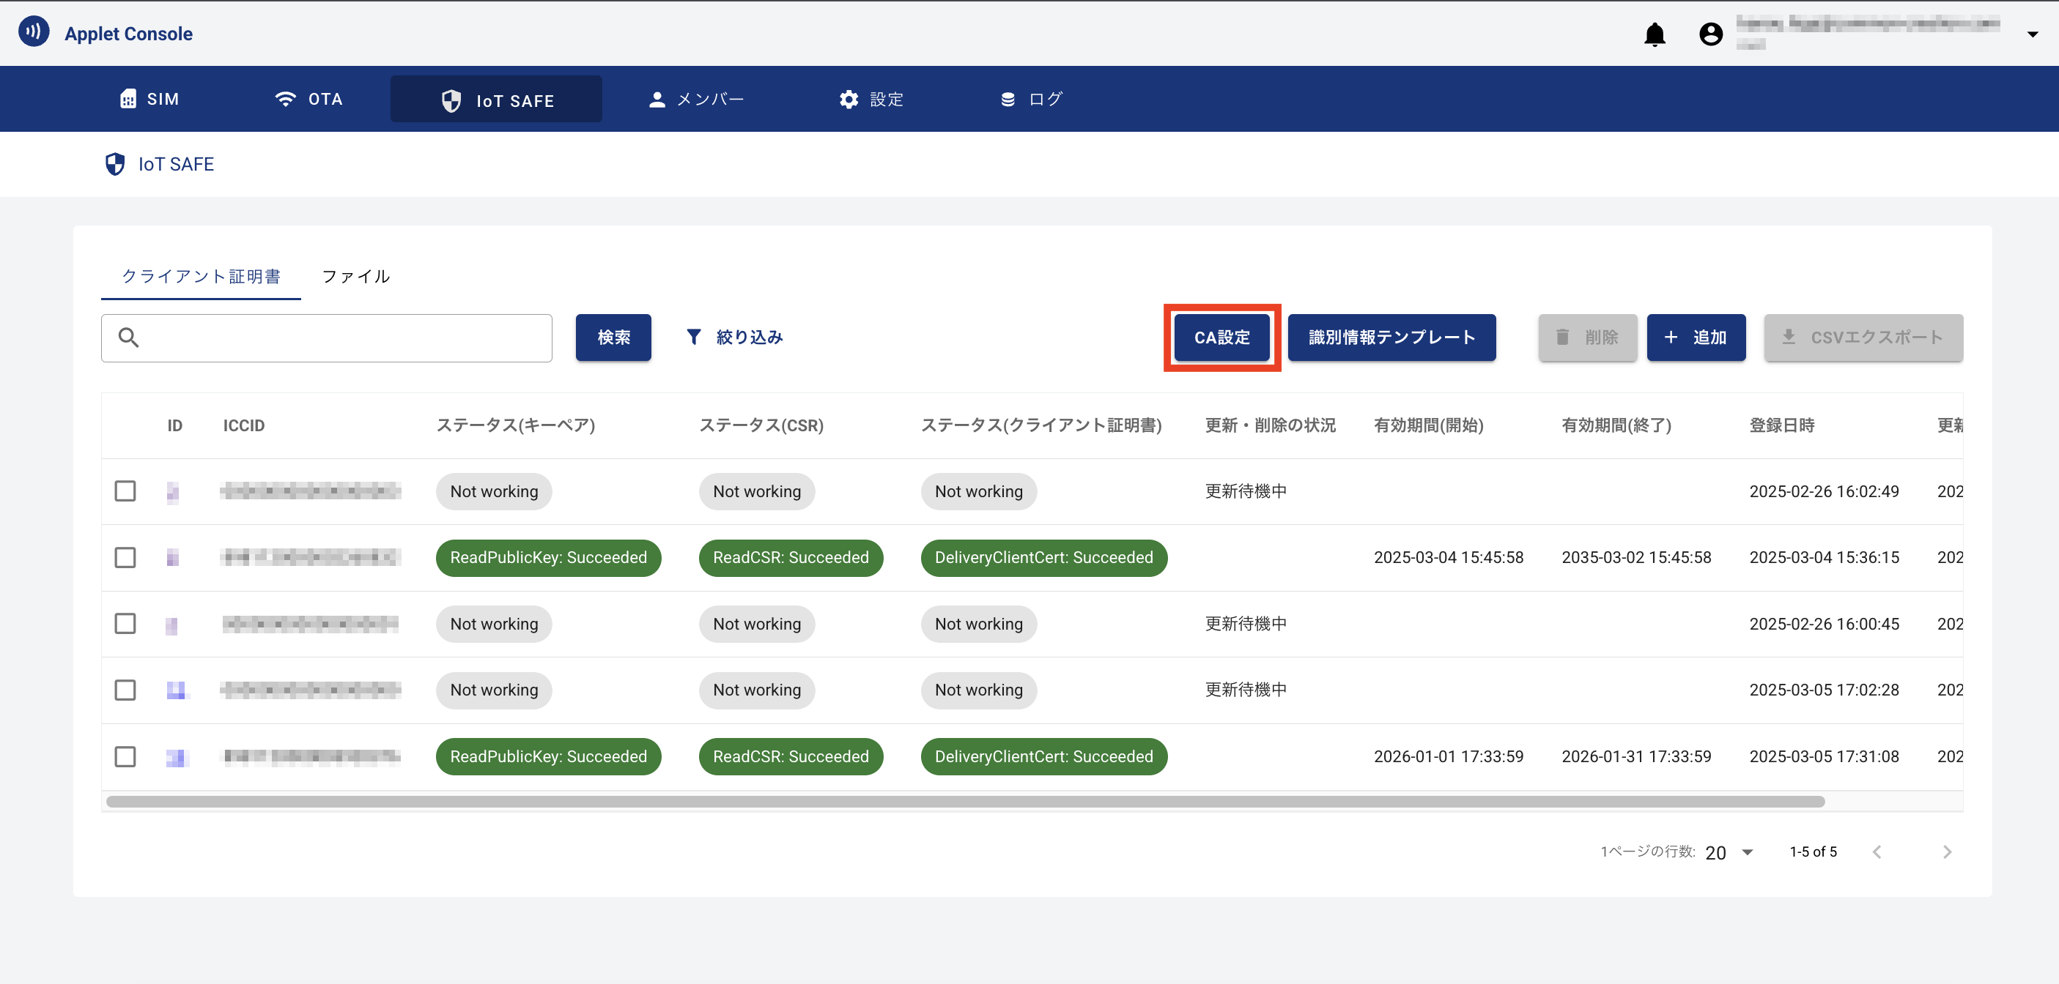This screenshot has width=2059, height=984.
Task: Check the row registered 2025-02-26 16:02:49
Action: pyautogui.click(x=125, y=491)
